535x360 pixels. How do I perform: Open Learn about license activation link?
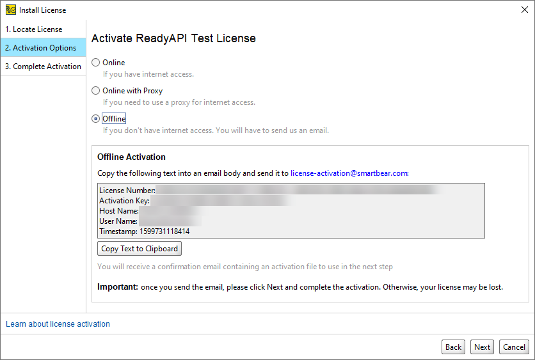tap(58, 324)
